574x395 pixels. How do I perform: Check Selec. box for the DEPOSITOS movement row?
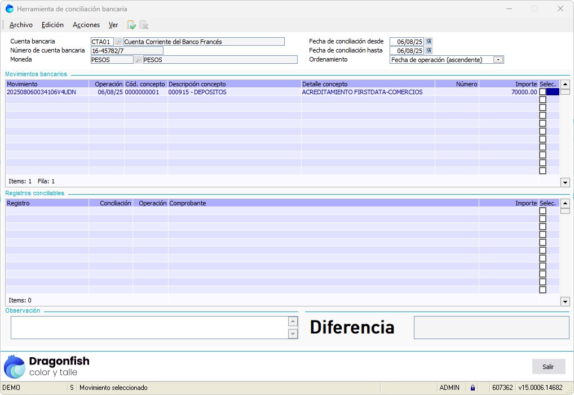pyautogui.click(x=542, y=92)
